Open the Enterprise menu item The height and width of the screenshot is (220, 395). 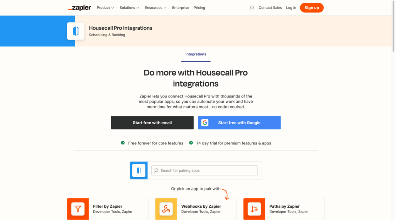tap(181, 8)
